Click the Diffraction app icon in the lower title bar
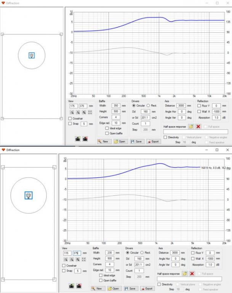 [3, 150]
